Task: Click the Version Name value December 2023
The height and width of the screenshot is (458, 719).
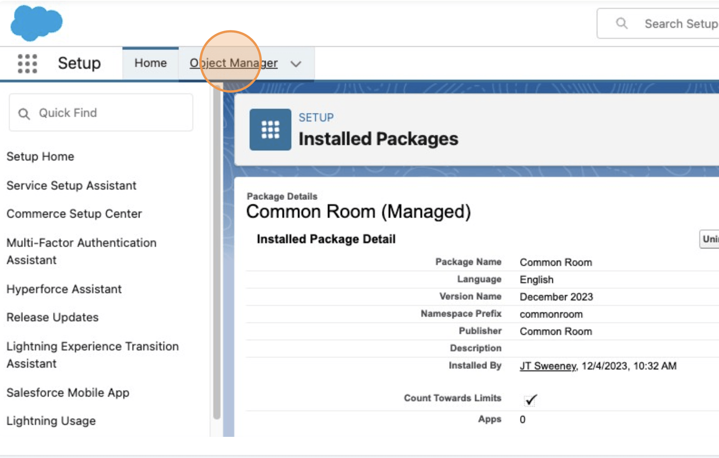Action: coord(556,297)
